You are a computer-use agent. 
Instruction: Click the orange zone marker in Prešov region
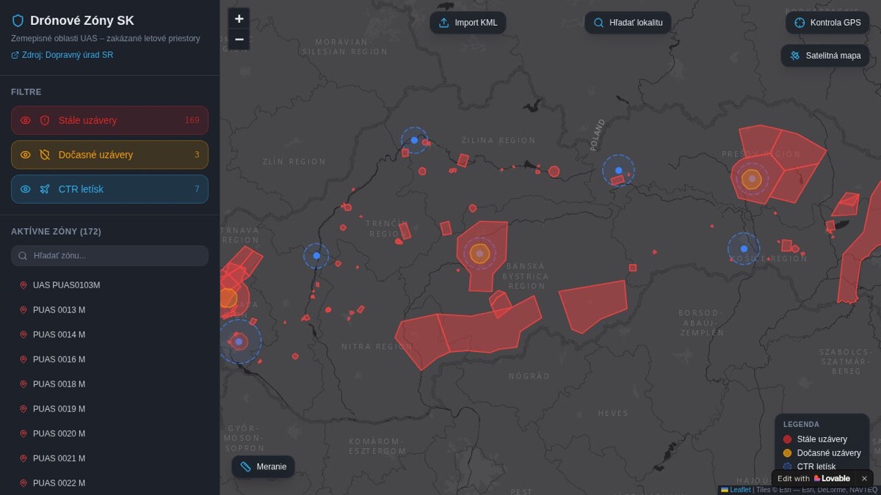point(752,179)
